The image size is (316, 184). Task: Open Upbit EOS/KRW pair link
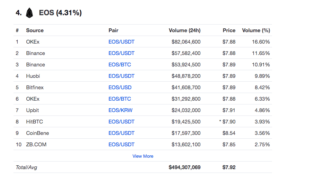click(120, 110)
